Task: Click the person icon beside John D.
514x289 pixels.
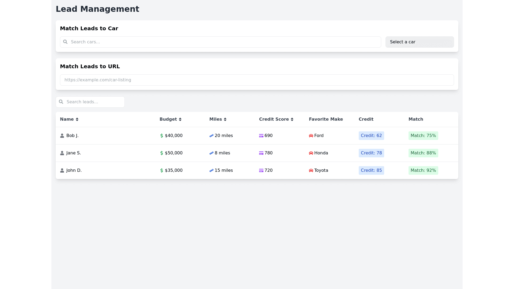Action: click(x=62, y=170)
